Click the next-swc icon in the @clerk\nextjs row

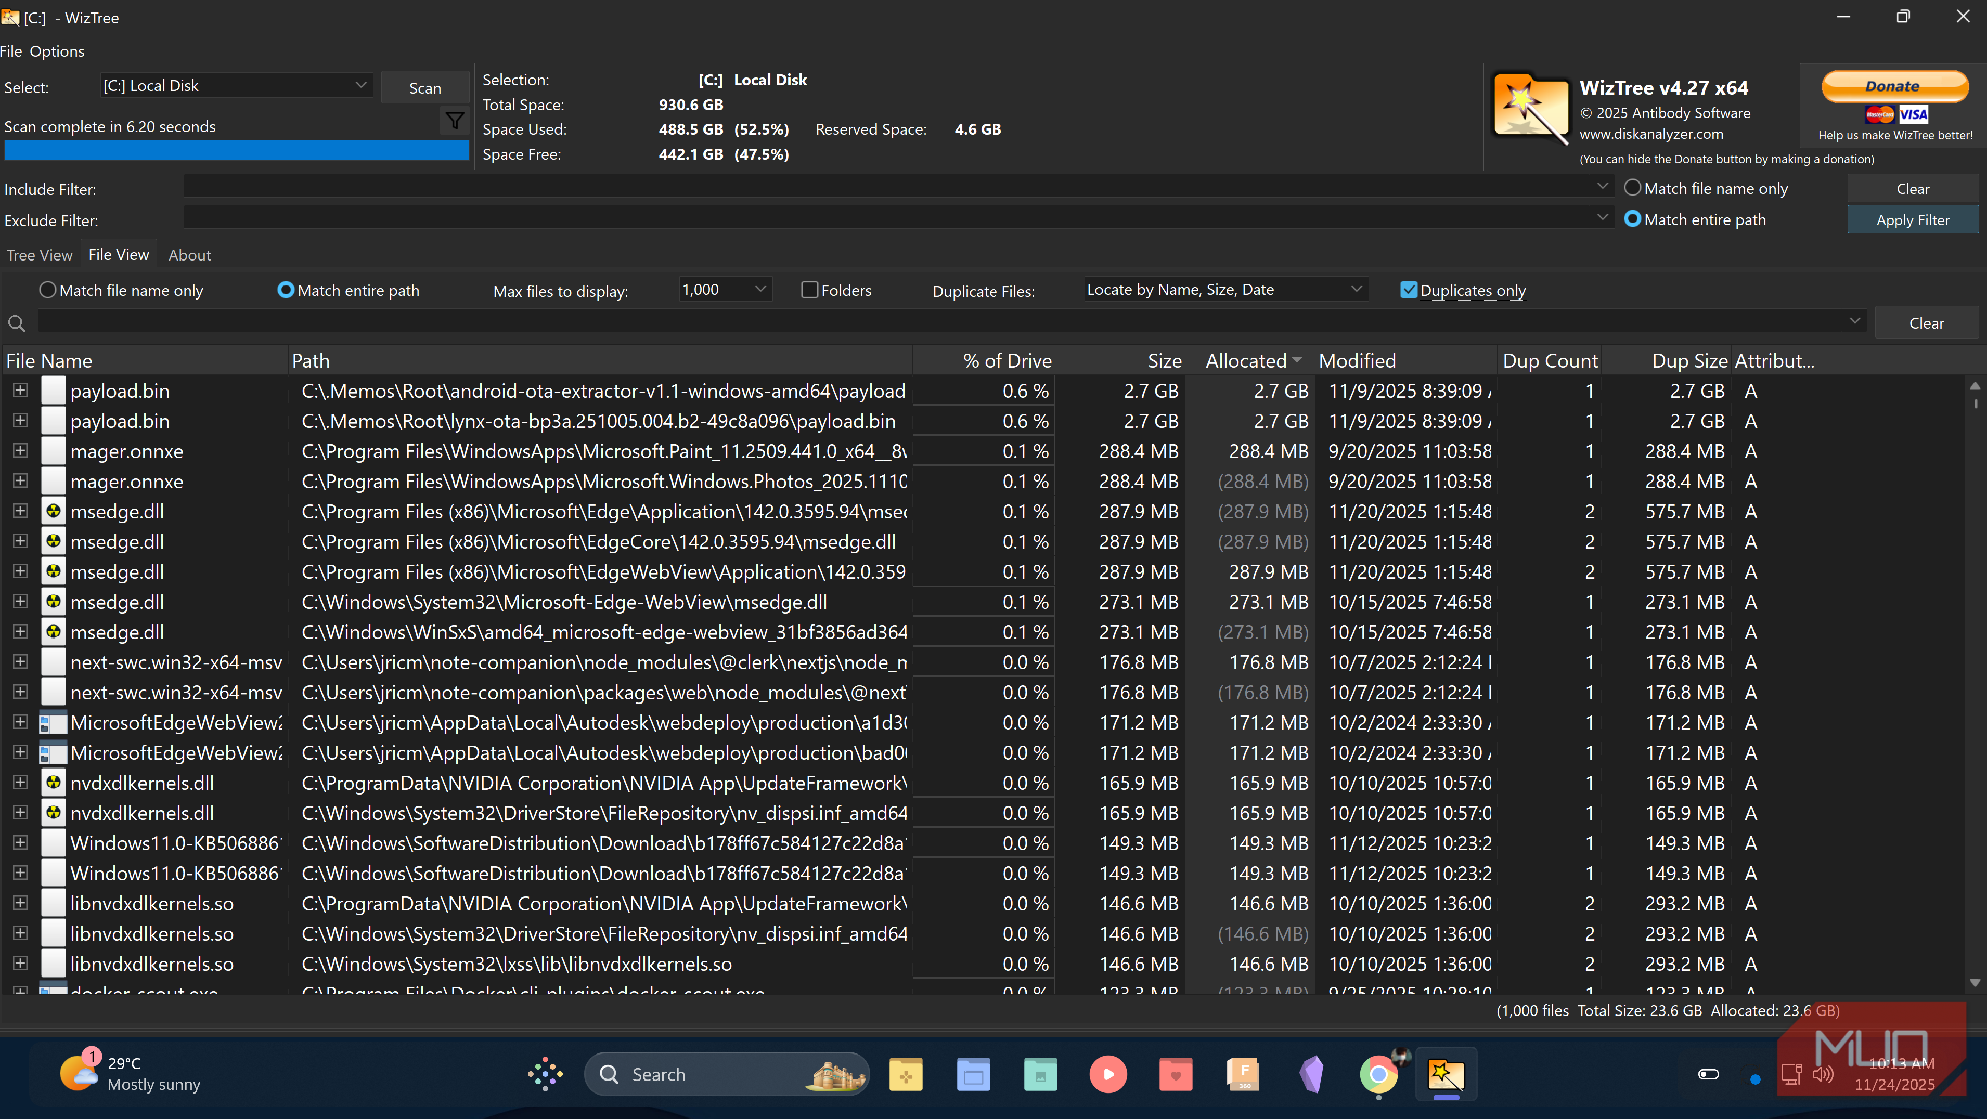coord(53,662)
